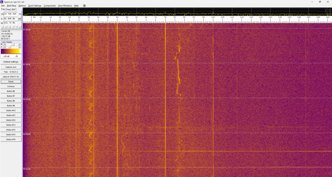
Task: Click the contrast C slider thumb
Action: click(x=10, y=47)
